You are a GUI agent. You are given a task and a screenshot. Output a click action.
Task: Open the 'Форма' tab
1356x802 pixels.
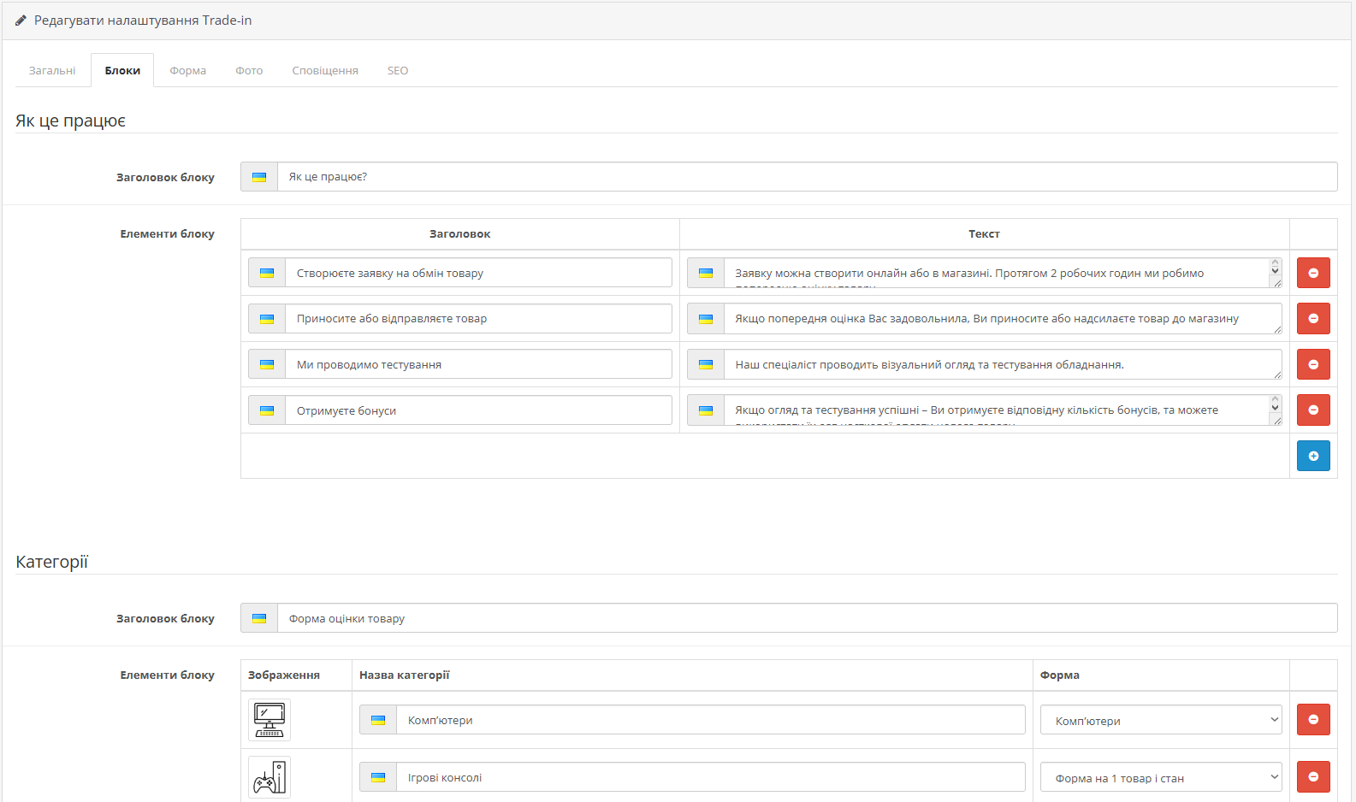tap(187, 70)
